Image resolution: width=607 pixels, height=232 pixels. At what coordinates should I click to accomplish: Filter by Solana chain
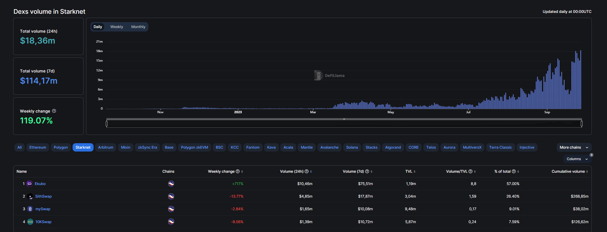(x=352, y=147)
